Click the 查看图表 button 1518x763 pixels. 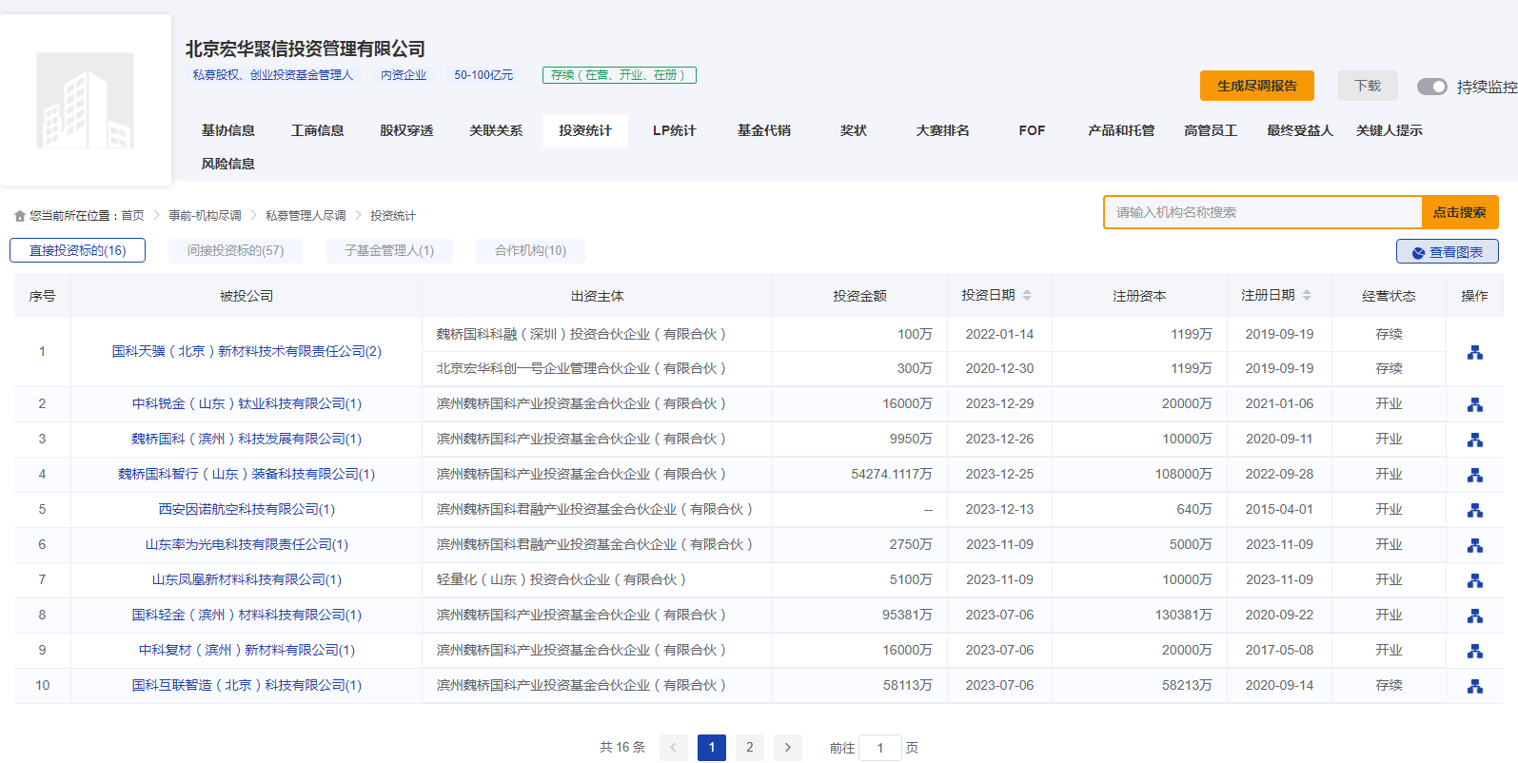pyautogui.click(x=1447, y=252)
